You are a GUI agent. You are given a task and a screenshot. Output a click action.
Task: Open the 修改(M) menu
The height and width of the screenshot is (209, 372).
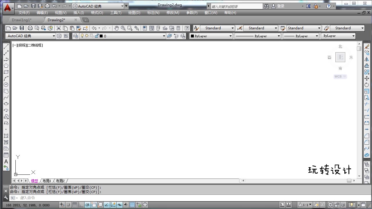(173, 13)
